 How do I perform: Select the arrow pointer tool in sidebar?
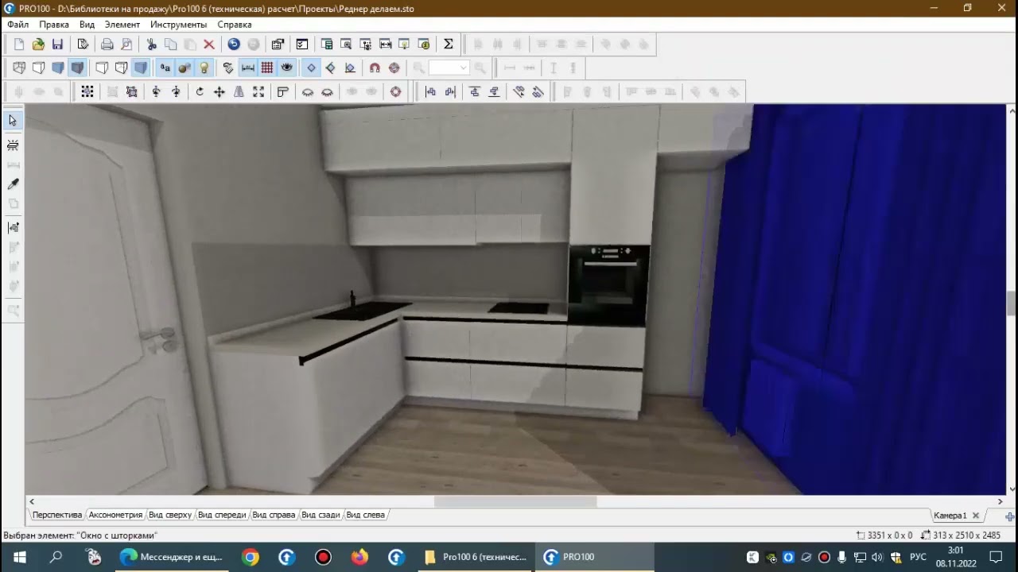(x=13, y=121)
